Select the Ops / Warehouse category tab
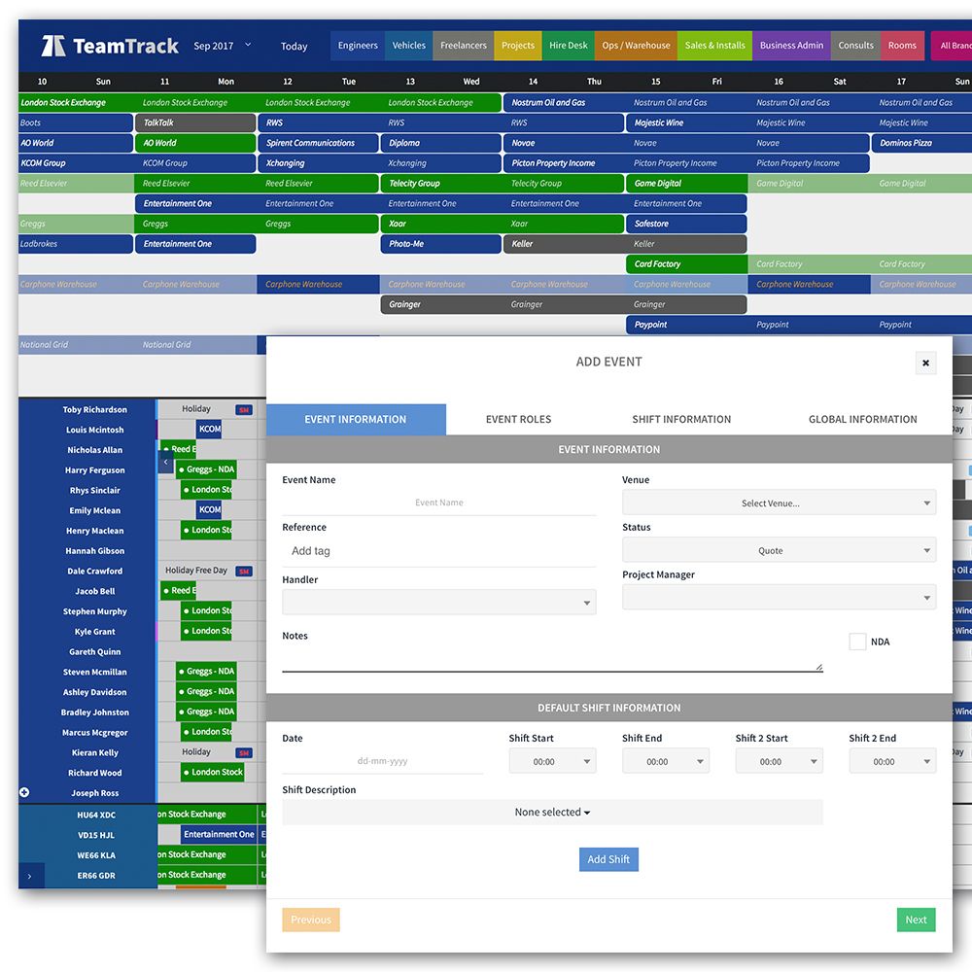 636,46
